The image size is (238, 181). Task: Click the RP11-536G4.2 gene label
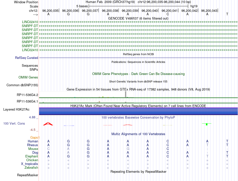[27, 95]
